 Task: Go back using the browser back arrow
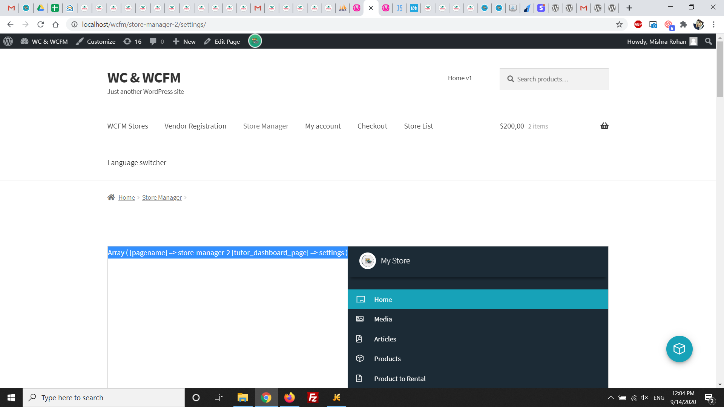pyautogui.click(x=10, y=24)
